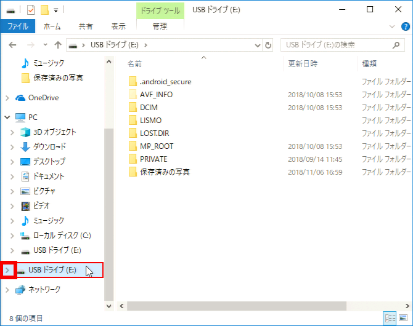
Task: Select ダウンロード in the navigation pane
Action: click(43, 146)
